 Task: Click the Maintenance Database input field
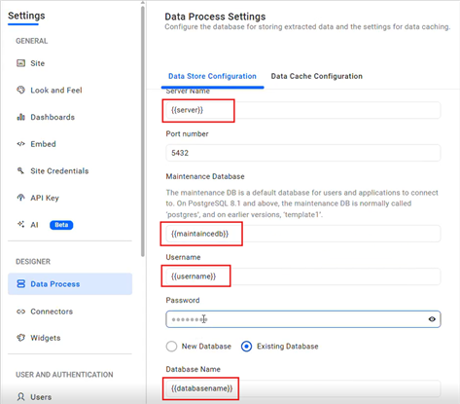303,234
